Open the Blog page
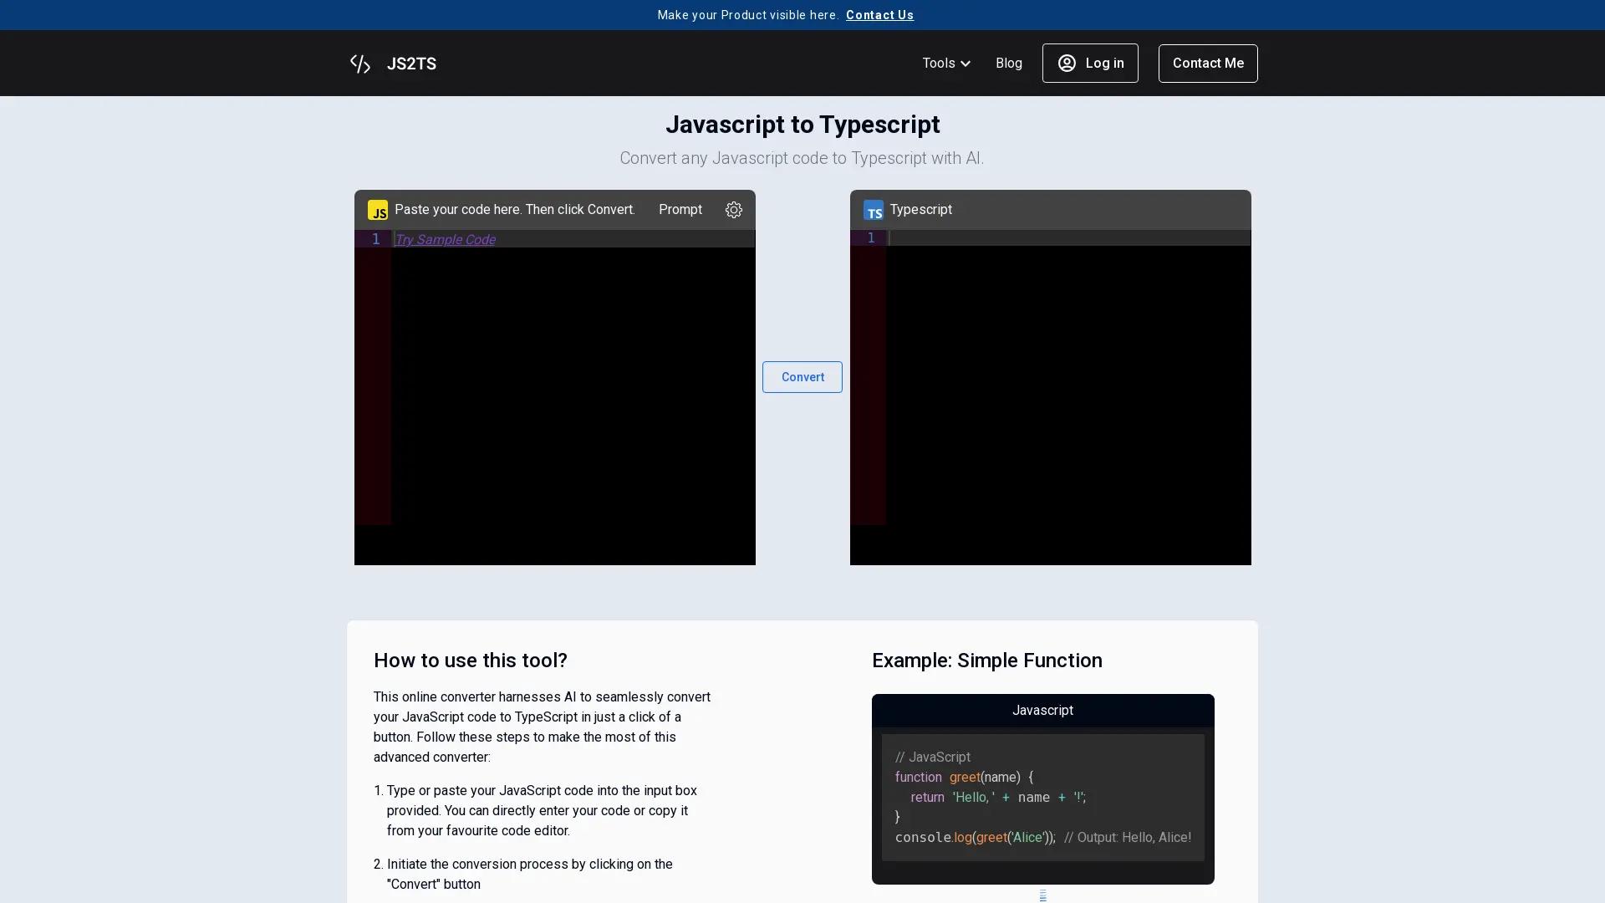 coord(1008,64)
